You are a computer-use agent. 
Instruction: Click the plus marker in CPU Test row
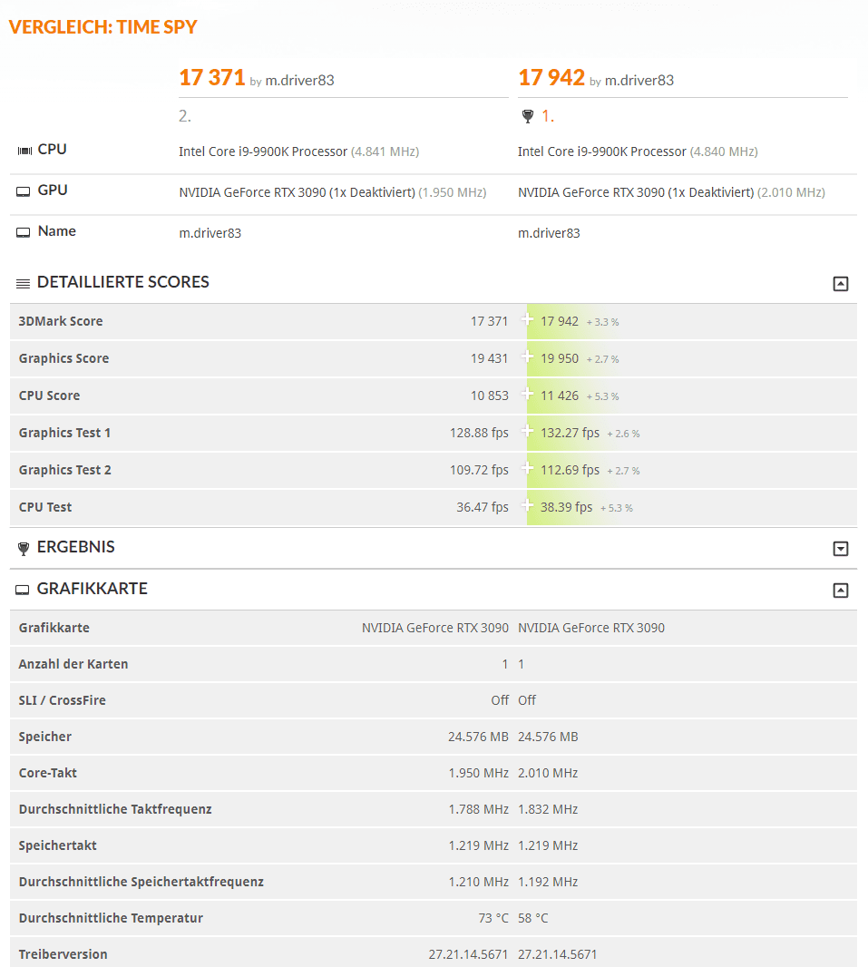pyautogui.click(x=527, y=505)
